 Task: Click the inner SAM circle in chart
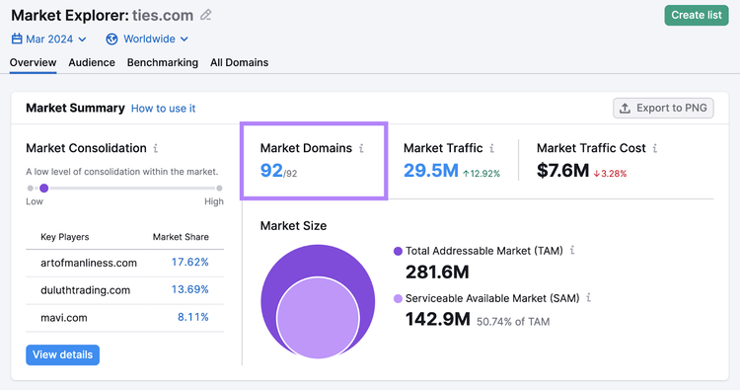(318, 318)
